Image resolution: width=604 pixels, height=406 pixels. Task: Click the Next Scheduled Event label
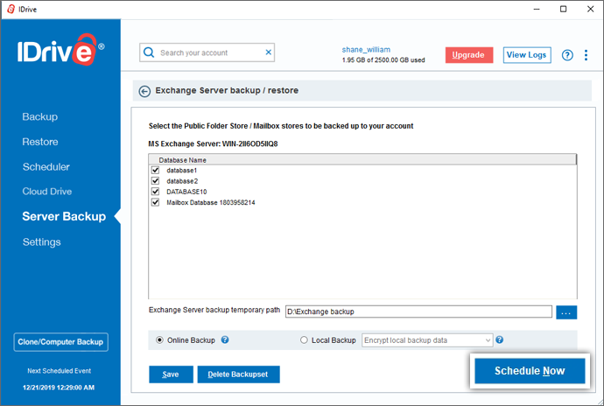pos(60,371)
